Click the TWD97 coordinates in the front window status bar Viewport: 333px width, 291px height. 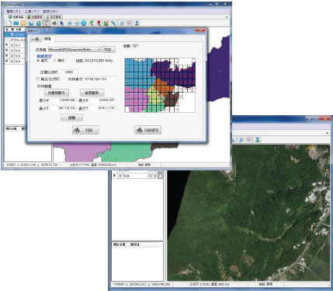(x=32, y=165)
